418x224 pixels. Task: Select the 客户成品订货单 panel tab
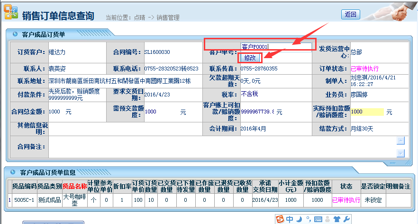(x=44, y=34)
